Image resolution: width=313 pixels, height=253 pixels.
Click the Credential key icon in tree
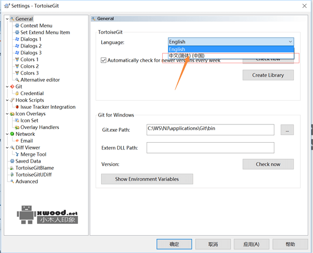17,94
